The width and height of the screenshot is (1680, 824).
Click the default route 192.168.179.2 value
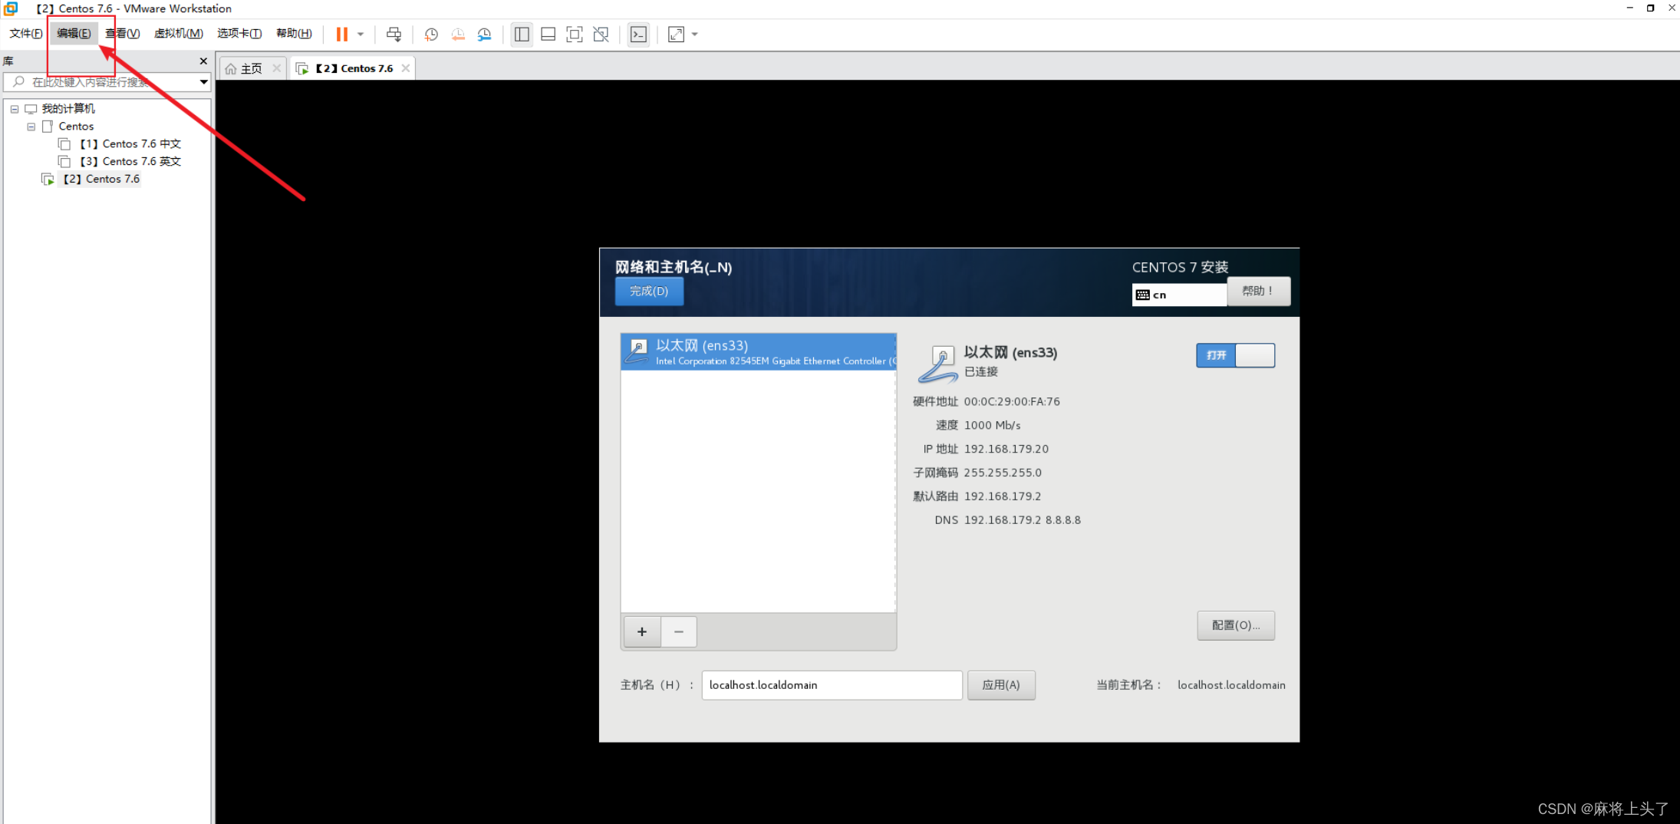[1002, 496]
